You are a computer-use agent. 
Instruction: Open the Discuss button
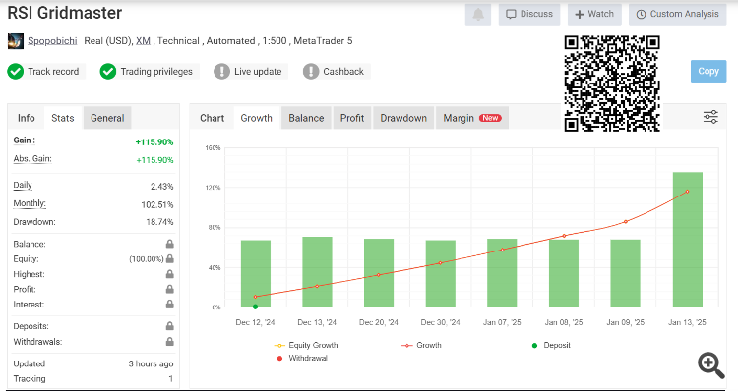coord(529,14)
